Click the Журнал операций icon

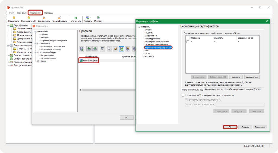(11, 62)
